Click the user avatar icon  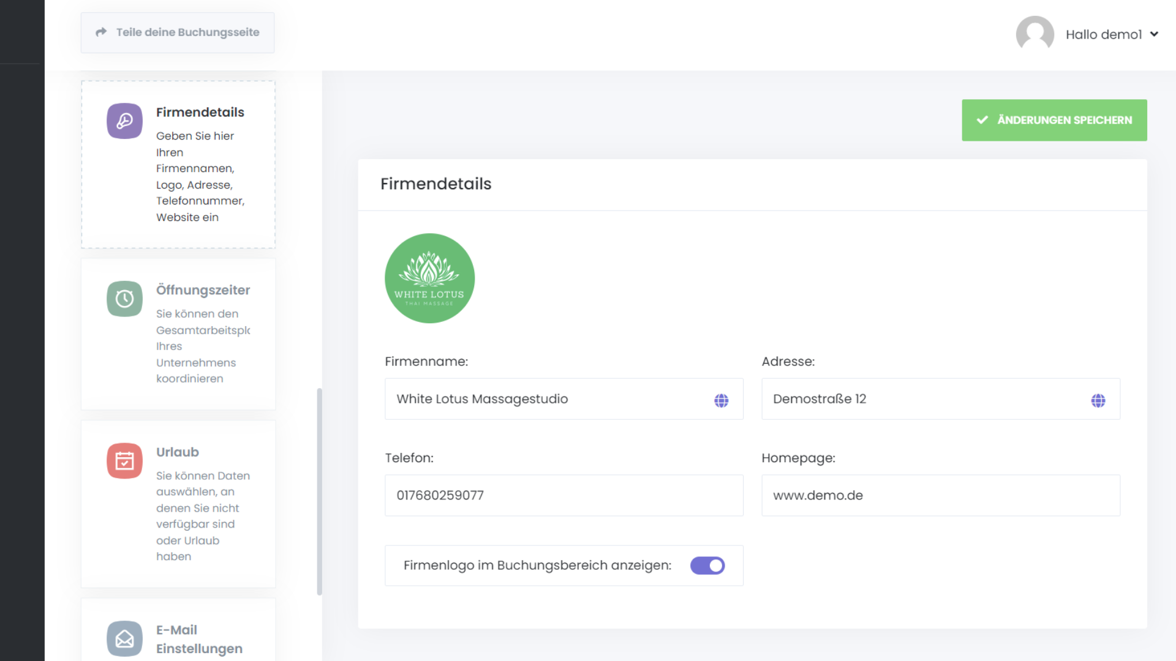[1035, 34]
